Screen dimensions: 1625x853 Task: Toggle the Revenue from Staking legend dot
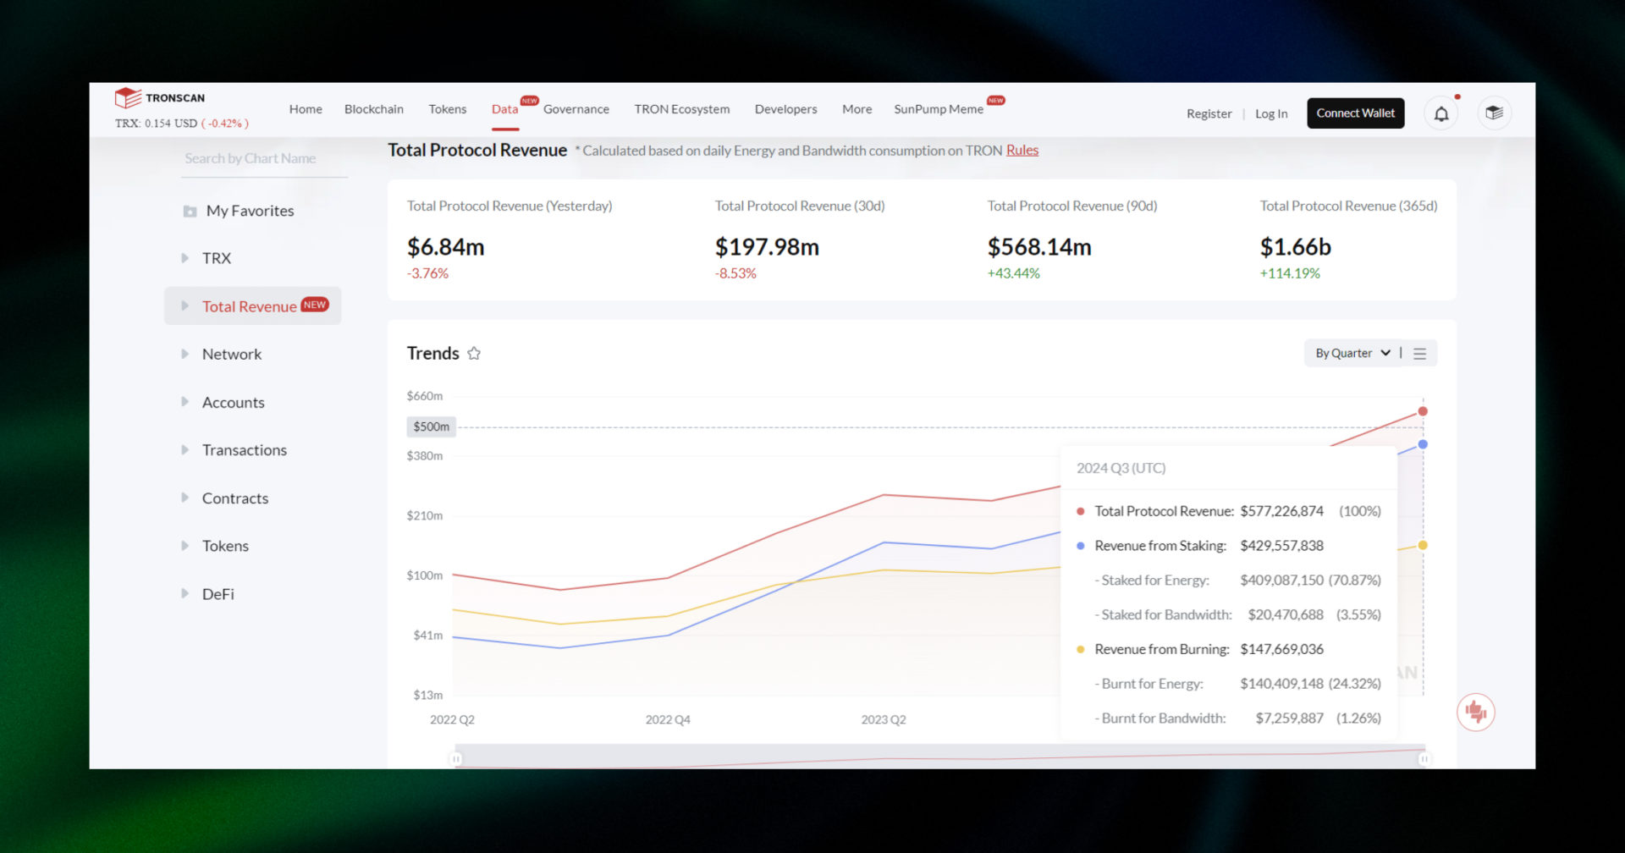point(1079,546)
